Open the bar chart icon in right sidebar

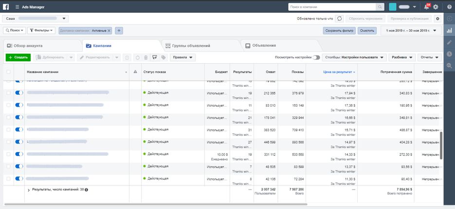pyautogui.click(x=449, y=31)
